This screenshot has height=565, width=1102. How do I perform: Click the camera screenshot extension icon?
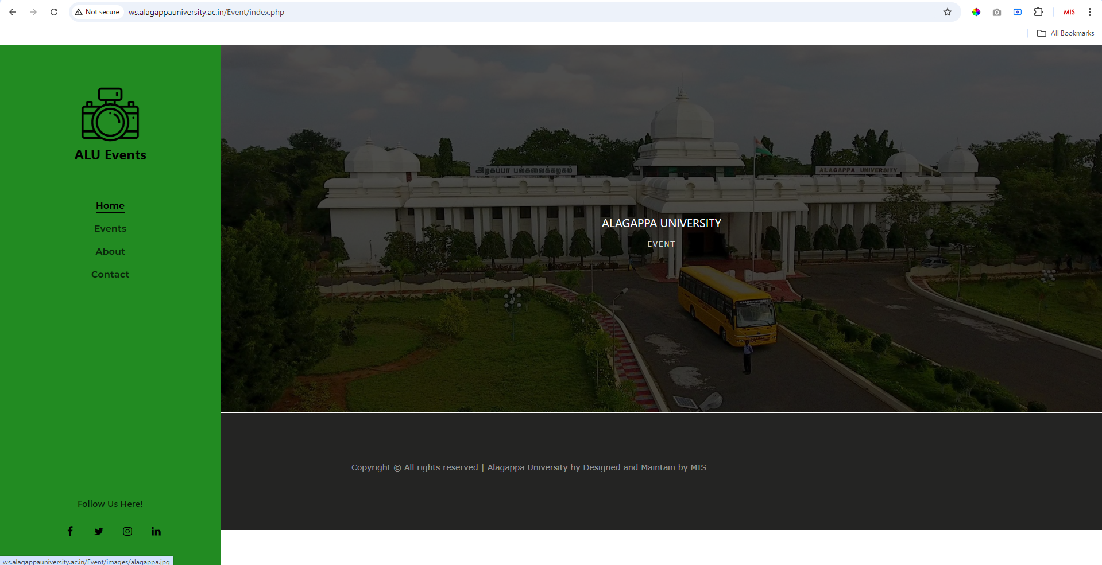click(x=997, y=12)
